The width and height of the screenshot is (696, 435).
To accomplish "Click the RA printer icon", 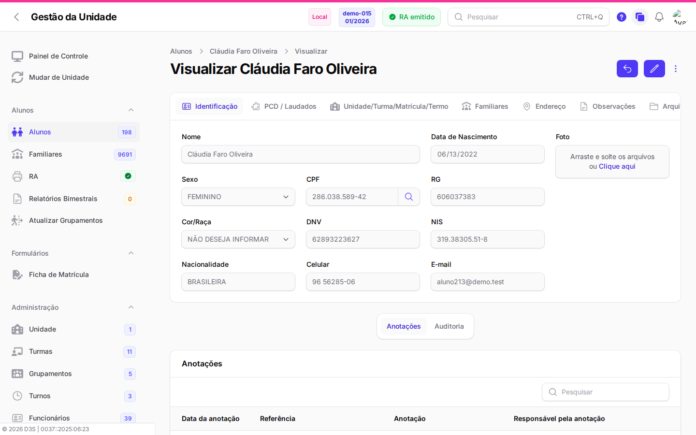I will point(17,176).
